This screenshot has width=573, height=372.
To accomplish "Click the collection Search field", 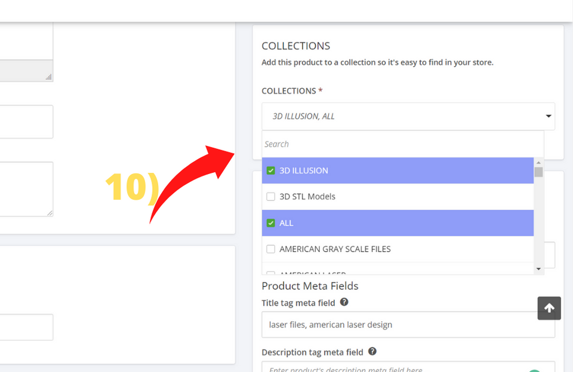I will click(x=403, y=144).
